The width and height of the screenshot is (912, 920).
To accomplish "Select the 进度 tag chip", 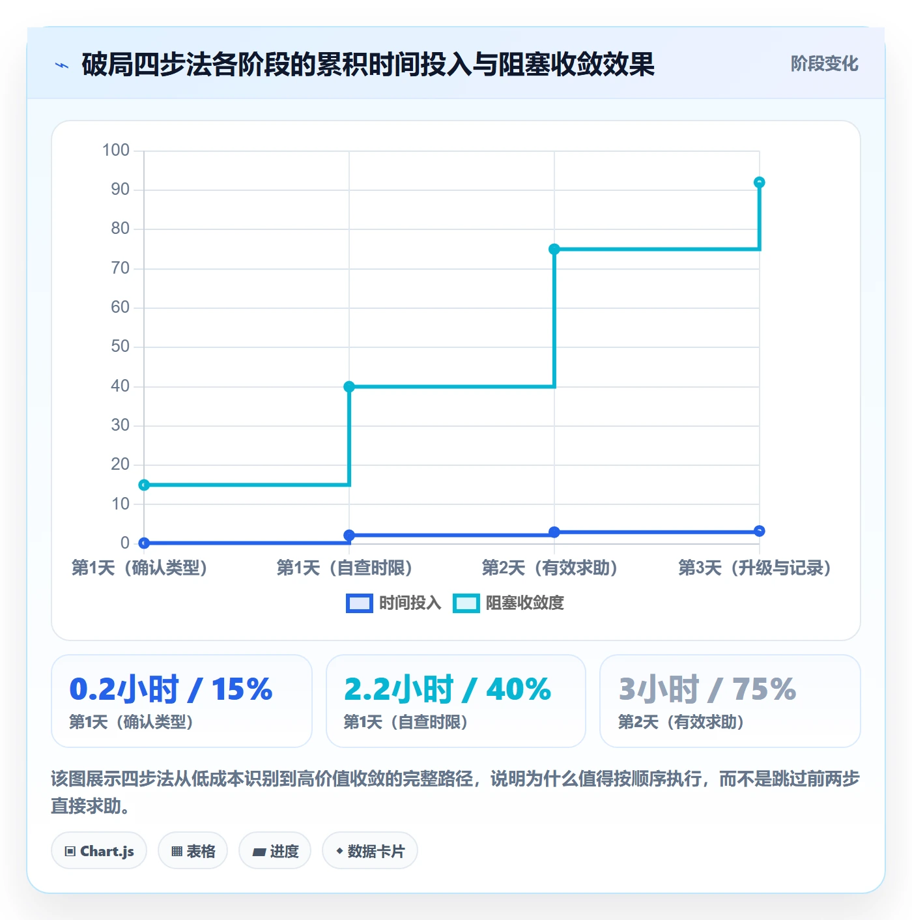I will (x=275, y=851).
